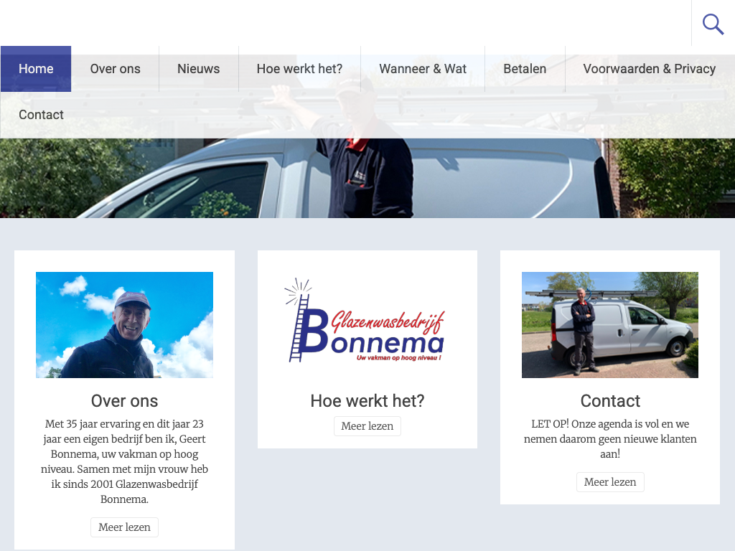This screenshot has height=551, width=735.
Task: Open the Over ons menu item
Action: [x=115, y=69]
